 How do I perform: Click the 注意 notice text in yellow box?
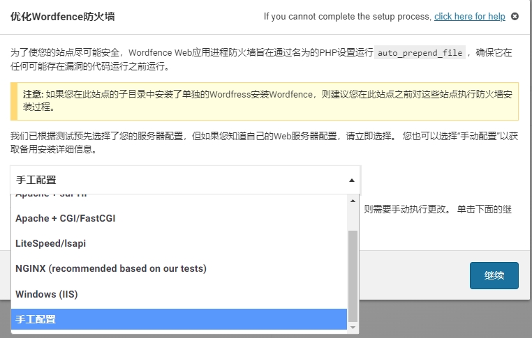point(267,100)
